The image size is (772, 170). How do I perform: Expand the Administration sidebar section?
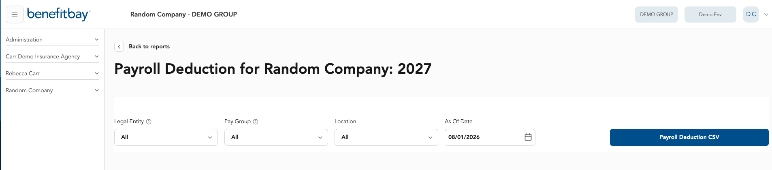[52, 39]
